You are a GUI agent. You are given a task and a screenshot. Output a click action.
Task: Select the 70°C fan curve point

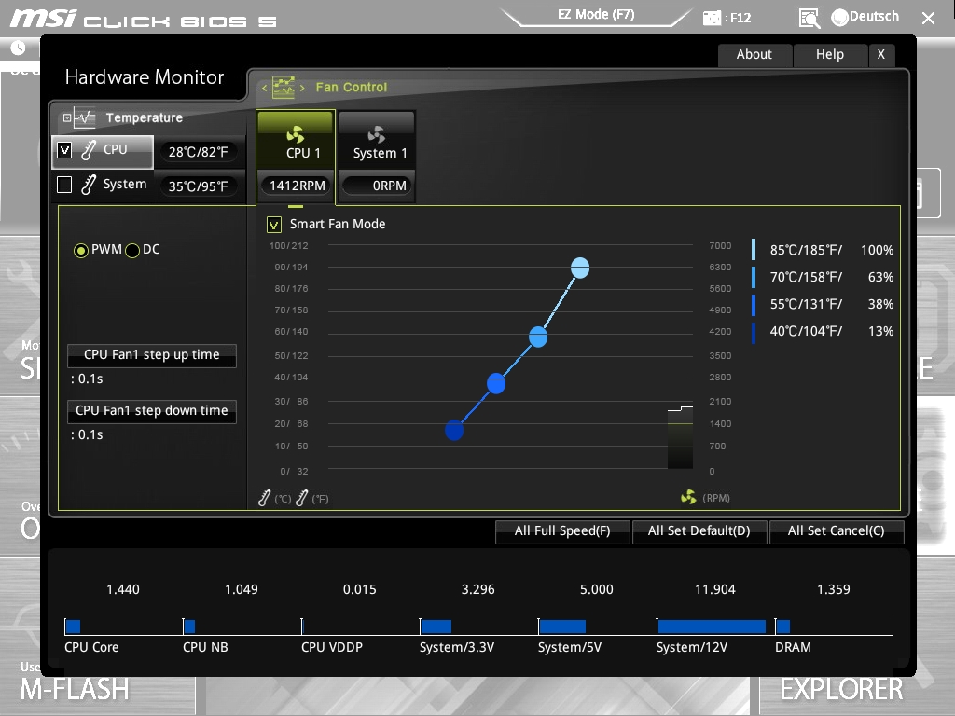click(538, 337)
